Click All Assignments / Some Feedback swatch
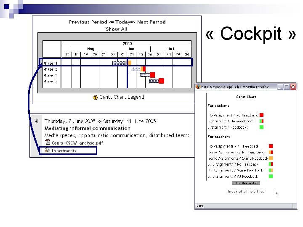 [271, 170]
